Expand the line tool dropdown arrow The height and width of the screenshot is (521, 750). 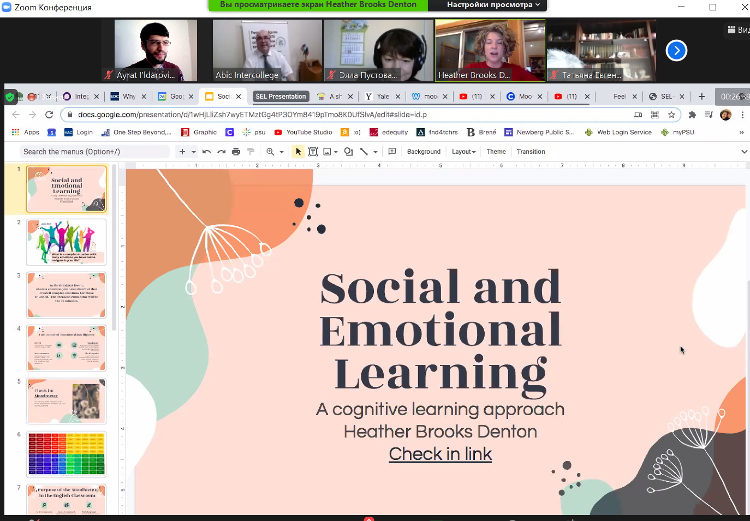coord(376,152)
